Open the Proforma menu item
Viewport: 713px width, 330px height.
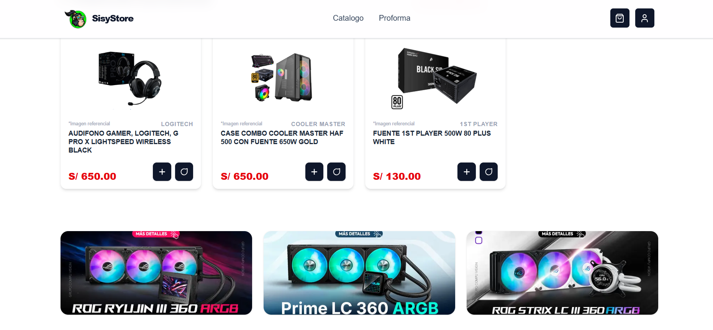point(394,18)
